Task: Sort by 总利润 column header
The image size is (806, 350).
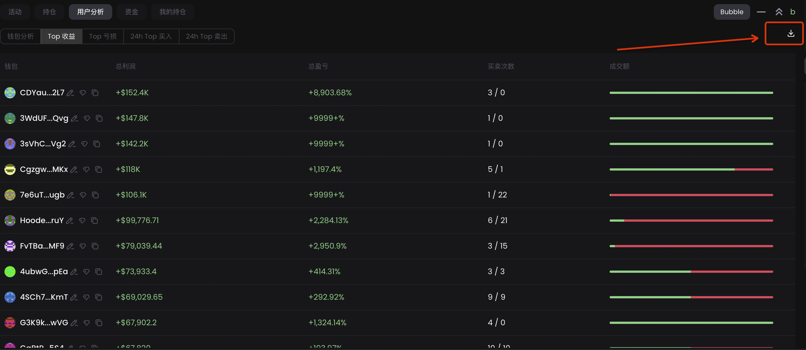Action: [126, 66]
